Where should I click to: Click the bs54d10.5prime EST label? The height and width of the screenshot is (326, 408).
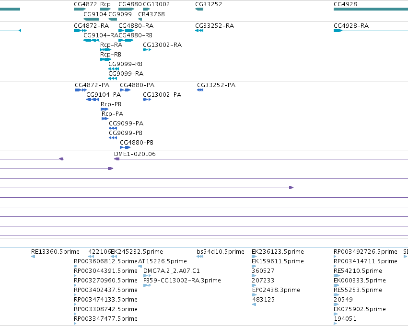[x=221, y=252]
